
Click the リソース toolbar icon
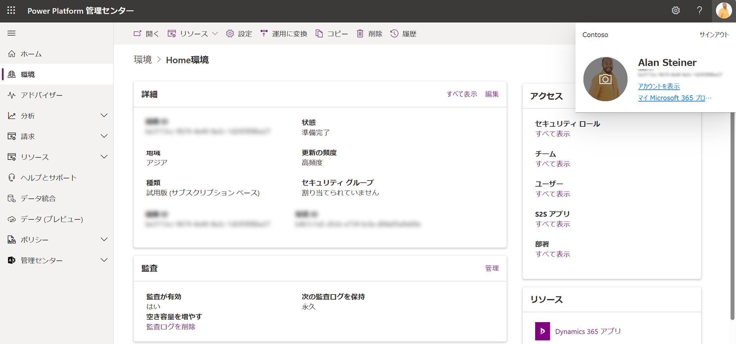tap(171, 33)
